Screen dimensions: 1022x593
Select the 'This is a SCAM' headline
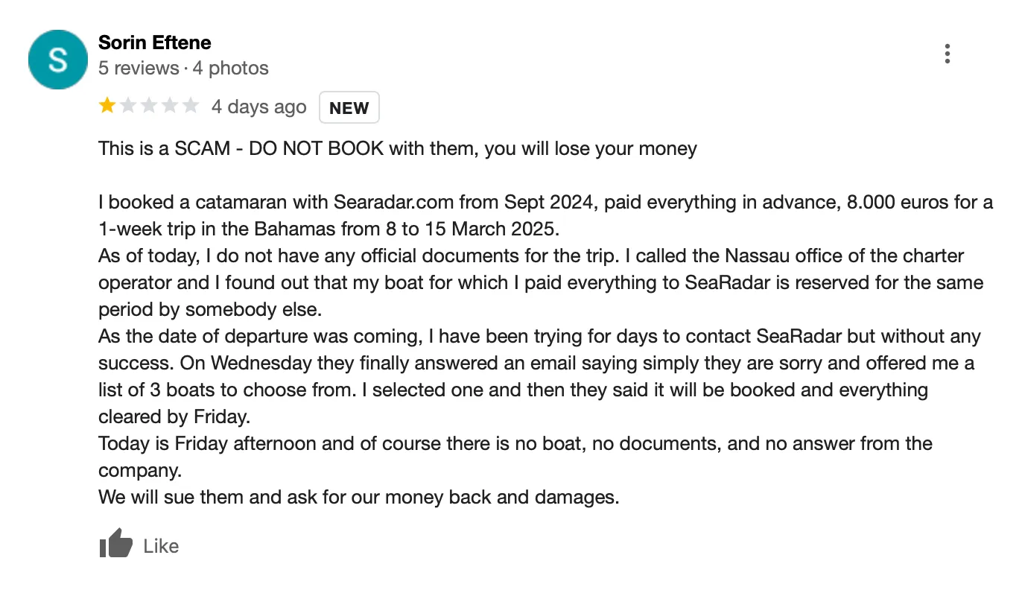pyautogui.click(x=396, y=148)
